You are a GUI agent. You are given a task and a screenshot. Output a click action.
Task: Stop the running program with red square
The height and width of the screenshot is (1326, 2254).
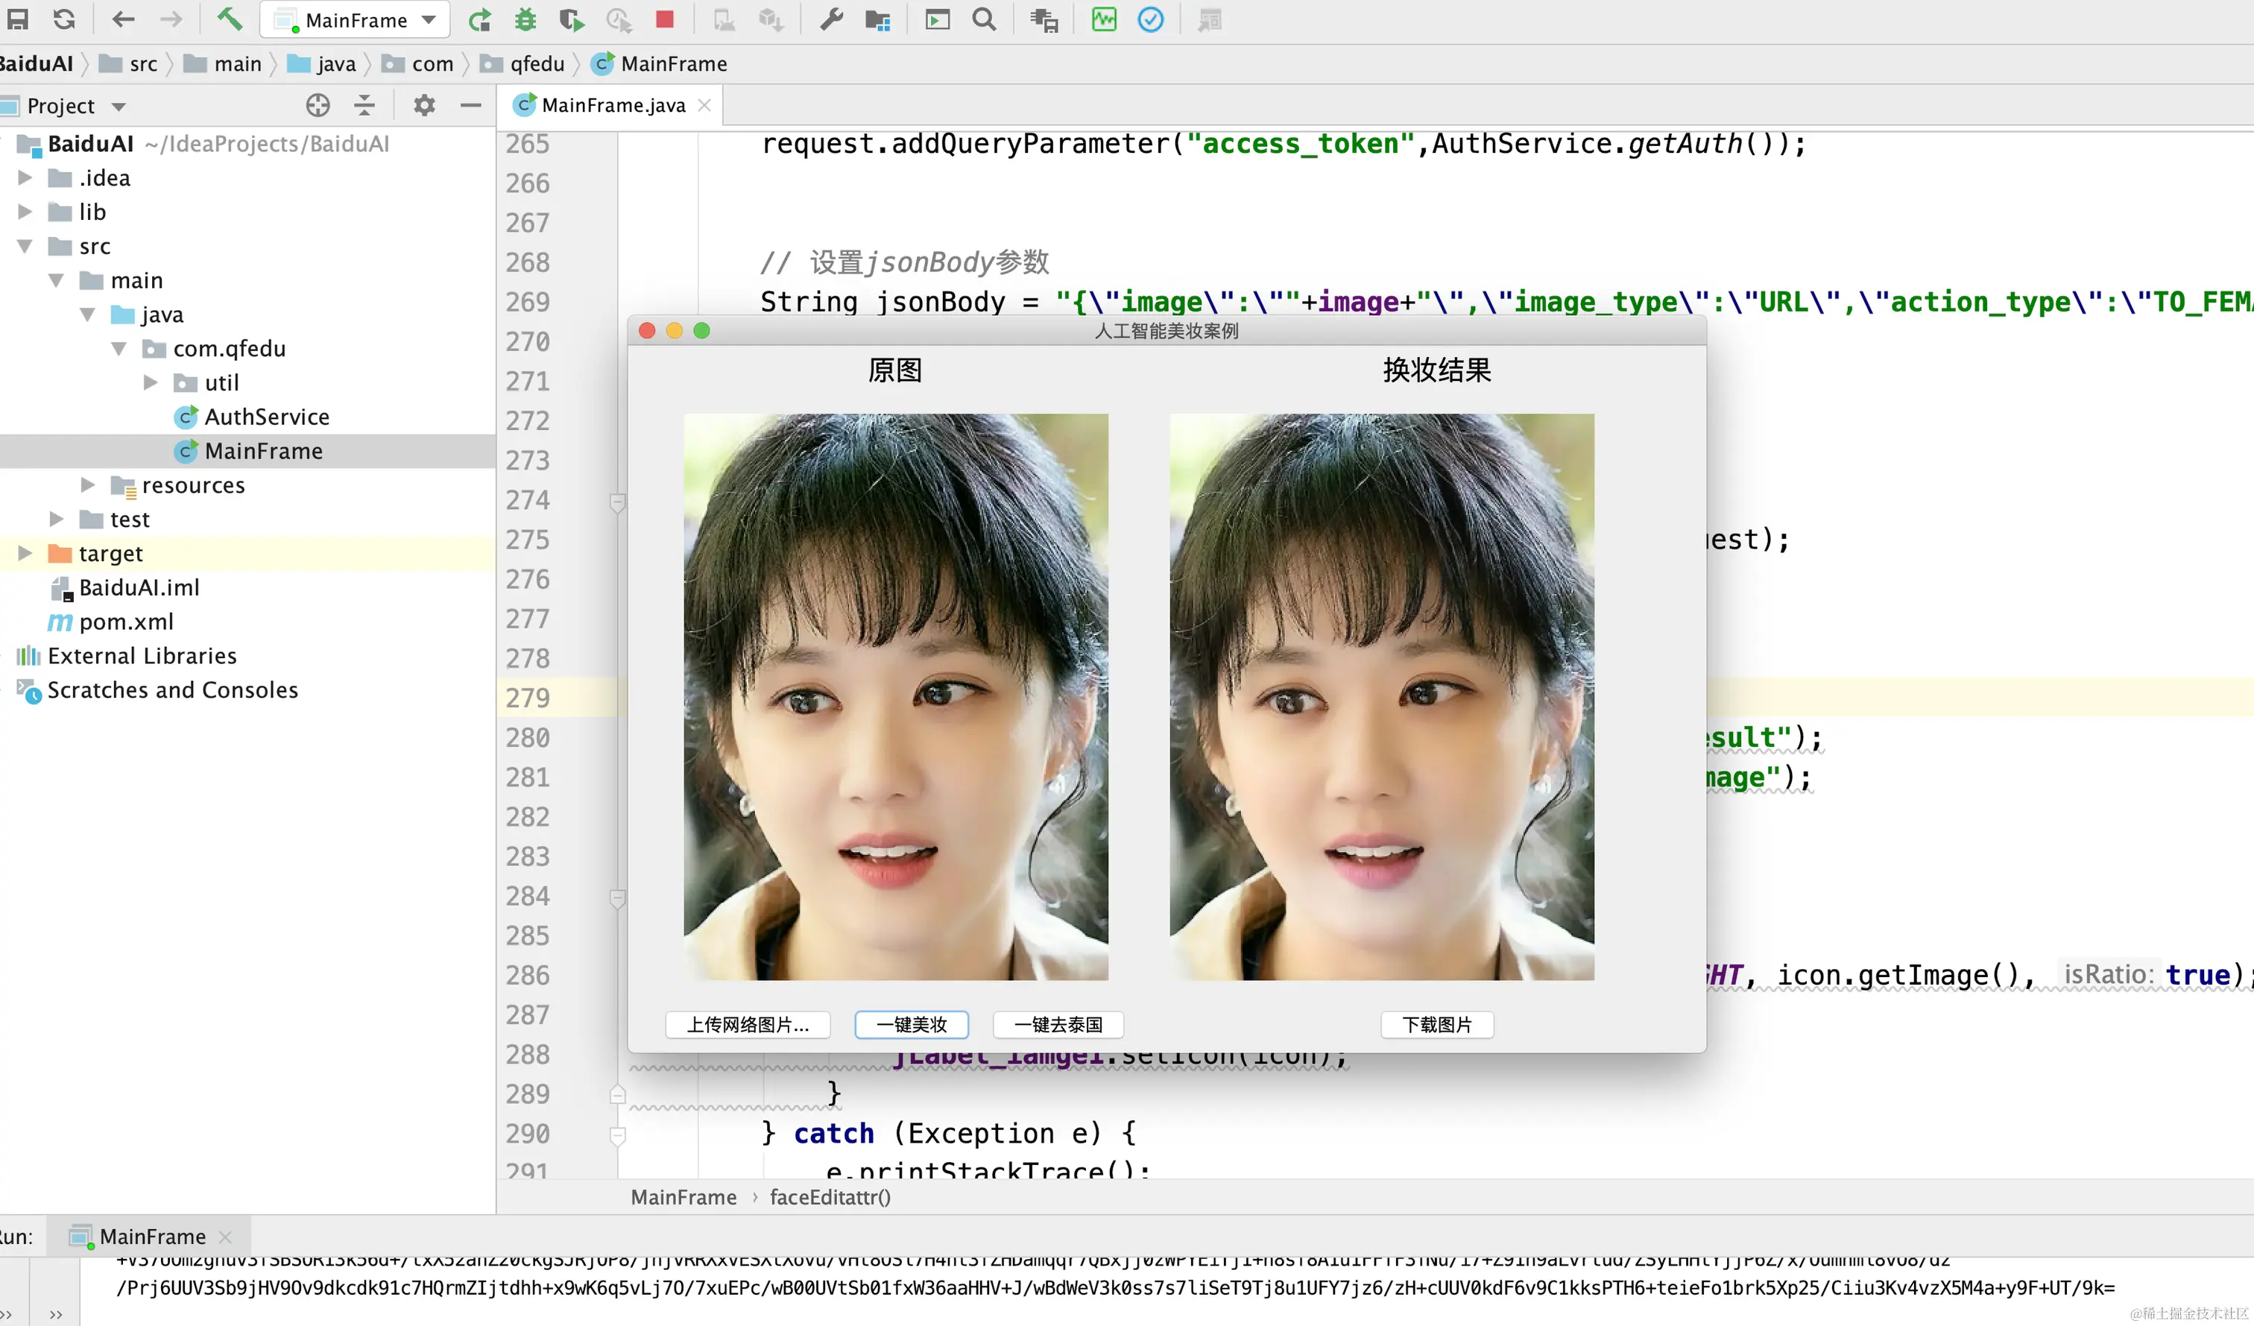click(x=665, y=19)
